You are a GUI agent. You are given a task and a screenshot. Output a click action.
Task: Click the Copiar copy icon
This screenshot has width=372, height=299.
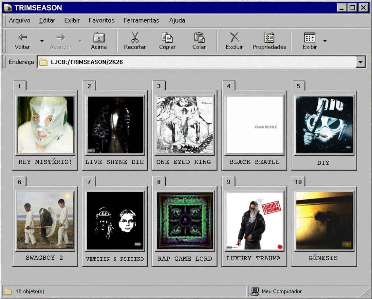[x=167, y=37]
